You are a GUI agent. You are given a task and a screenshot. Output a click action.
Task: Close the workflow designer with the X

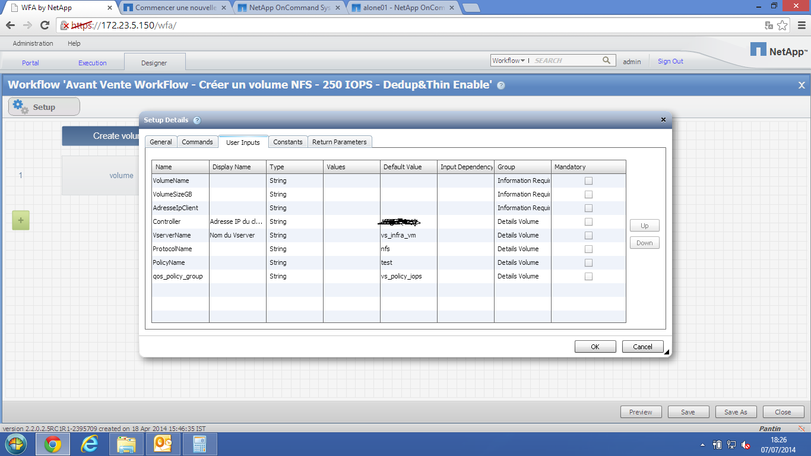click(x=802, y=85)
